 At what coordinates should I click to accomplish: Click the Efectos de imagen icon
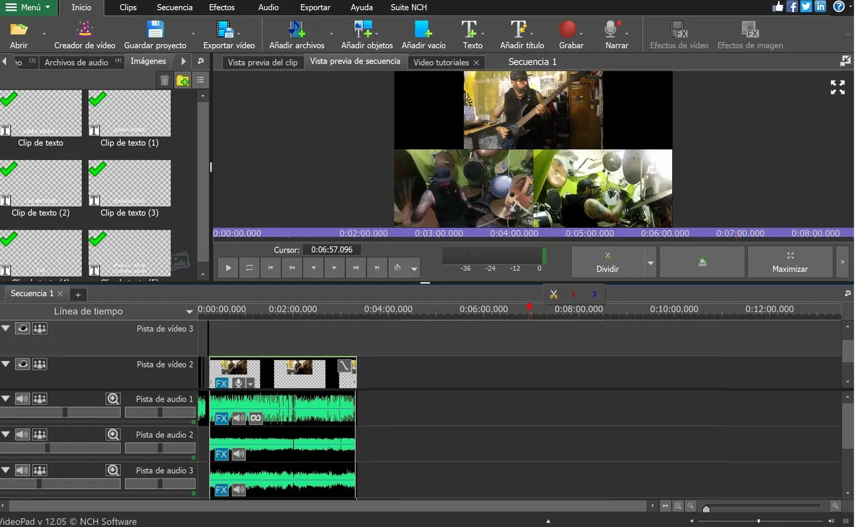click(750, 29)
